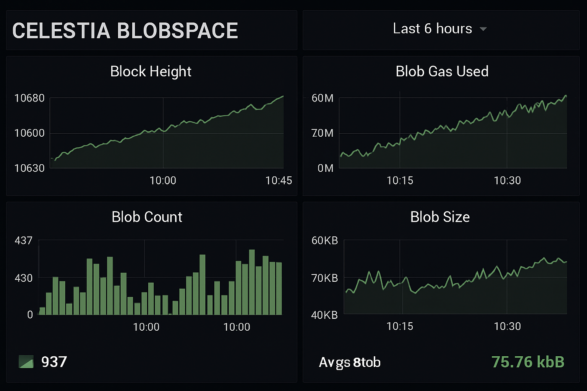This screenshot has height=391, width=587.
Task: Select the Blob Count panel title
Action: click(147, 217)
